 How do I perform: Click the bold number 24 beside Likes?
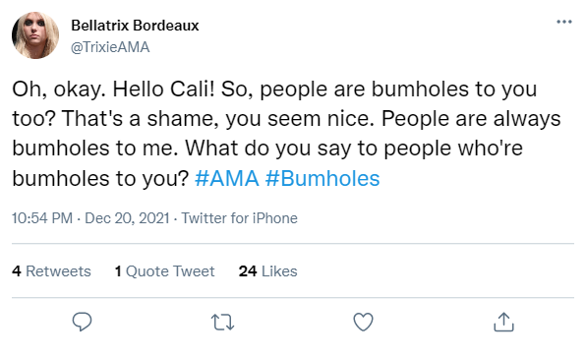click(x=248, y=271)
